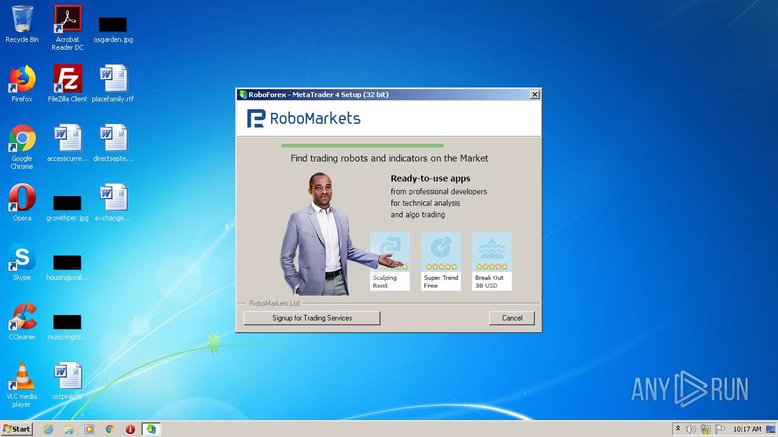
Task: Open FileZilla Client shortcut
Action: pyautogui.click(x=67, y=84)
